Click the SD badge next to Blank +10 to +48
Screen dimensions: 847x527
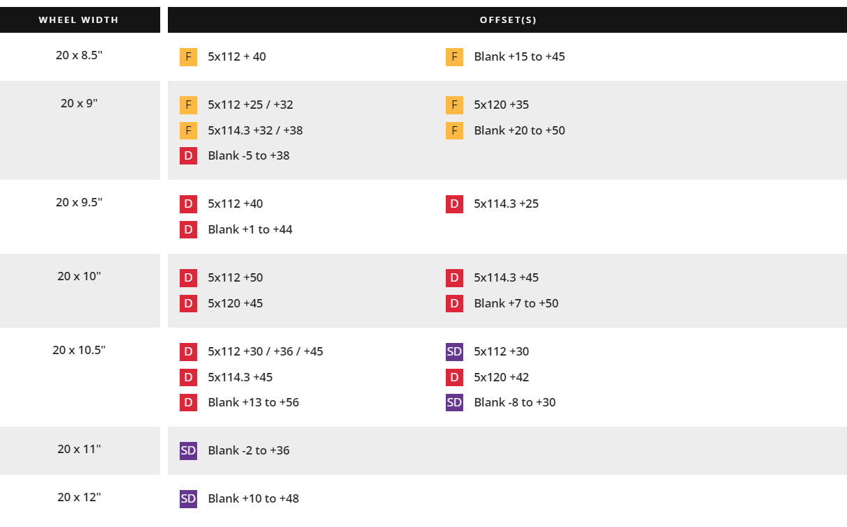click(x=188, y=499)
